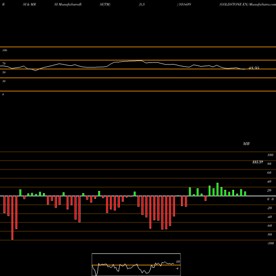Click the MR axis label -60
This screenshot has height=276, width=276.
point(269,226)
